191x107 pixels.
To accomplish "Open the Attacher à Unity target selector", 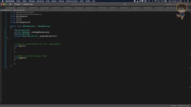I will 27,4.
